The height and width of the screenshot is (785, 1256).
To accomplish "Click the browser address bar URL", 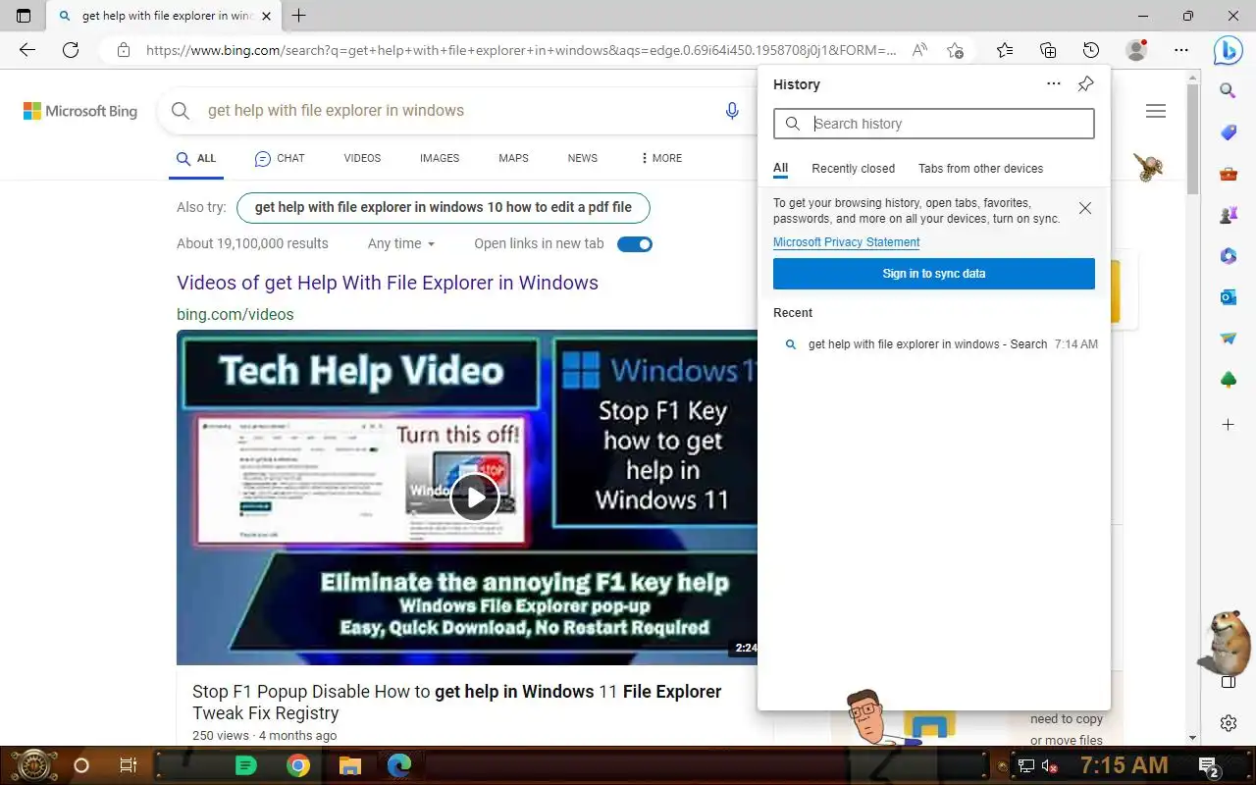I will point(521,50).
